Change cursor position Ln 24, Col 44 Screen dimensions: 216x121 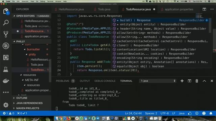click(x=133, y=113)
